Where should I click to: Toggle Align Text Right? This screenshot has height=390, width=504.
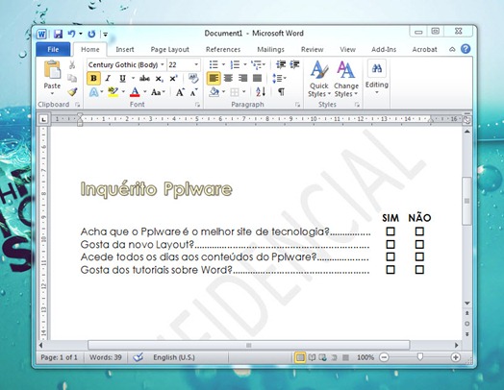[242, 78]
